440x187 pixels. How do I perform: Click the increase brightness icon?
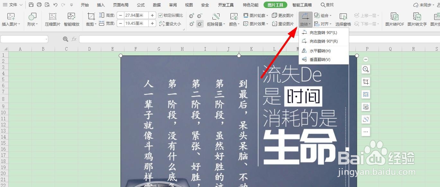192,24
